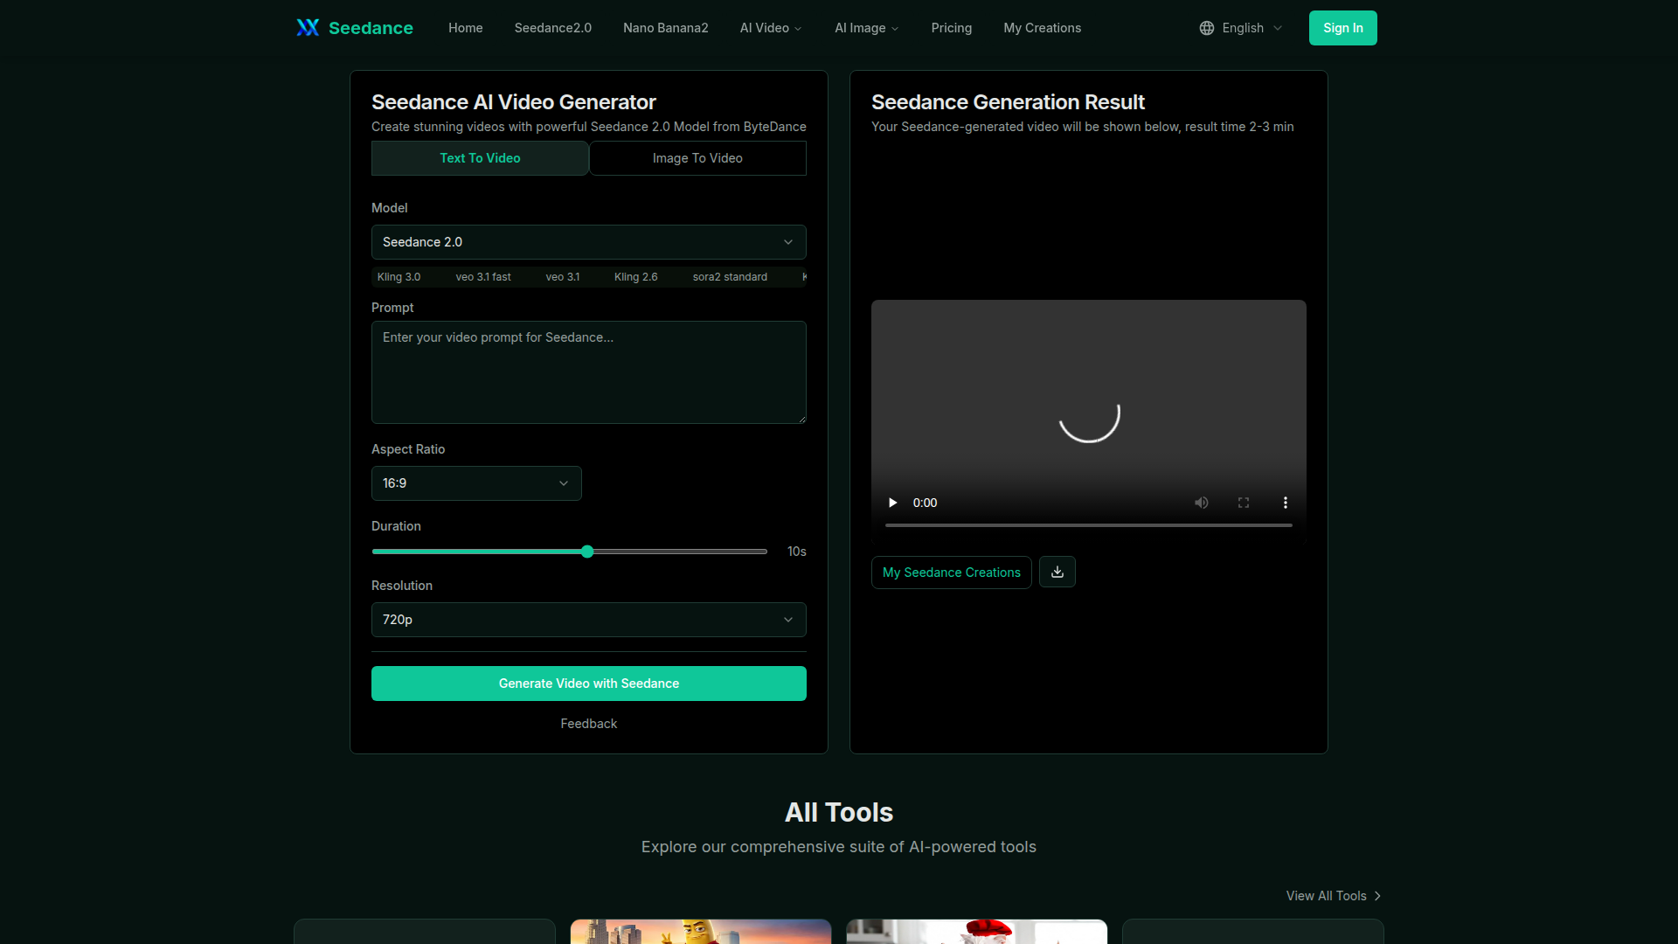
Task: Click the Duration slider handle
Action: coord(587,552)
